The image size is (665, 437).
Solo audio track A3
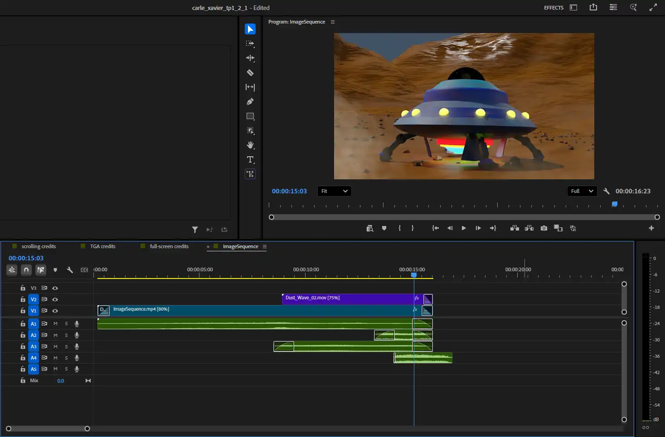click(x=66, y=346)
